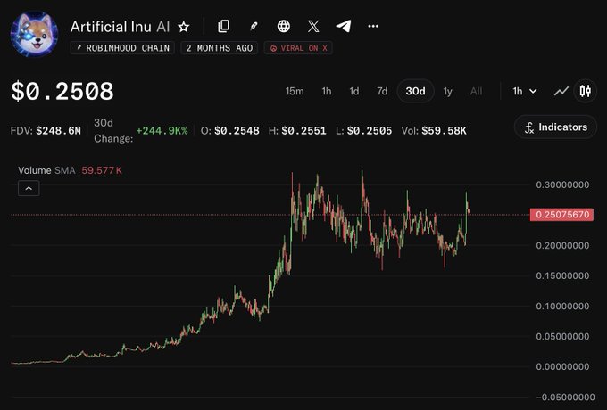Click the 30d change +244.9K% value
The height and width of the screenshot is (410, 607).
point(162,131)
